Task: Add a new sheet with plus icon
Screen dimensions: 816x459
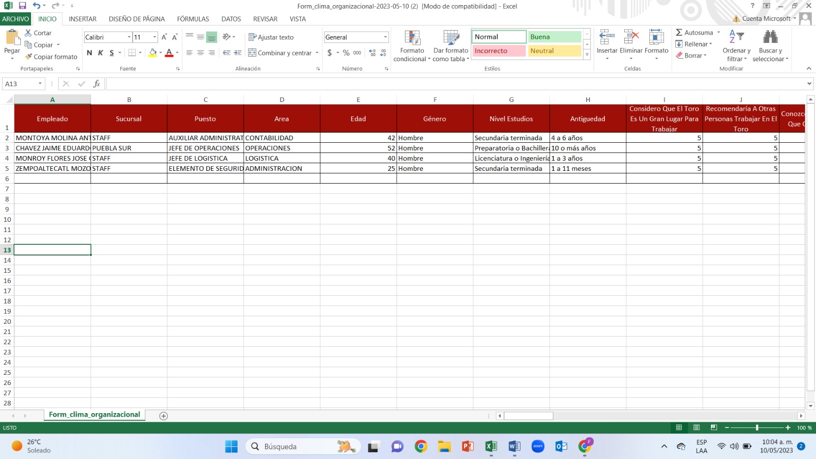Action: pyautogui.click(x=164, y=416)
